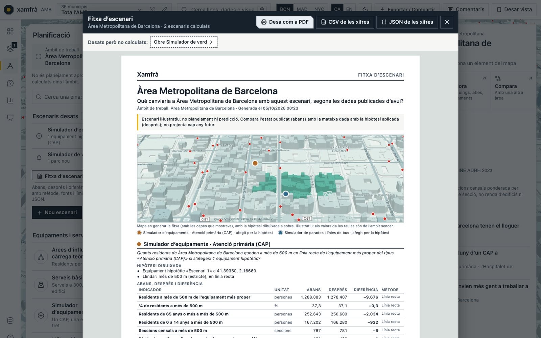Open the Compara card behind the dialog
This screenshot has width=541, height=338.
513,91
